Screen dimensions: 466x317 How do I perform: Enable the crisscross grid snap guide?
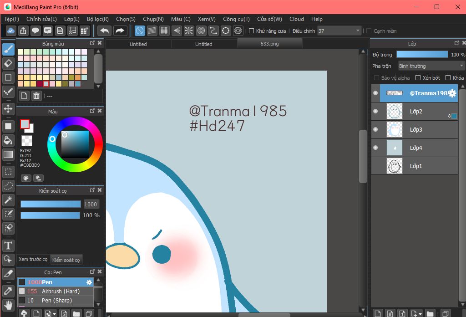(x=164, y=31)
